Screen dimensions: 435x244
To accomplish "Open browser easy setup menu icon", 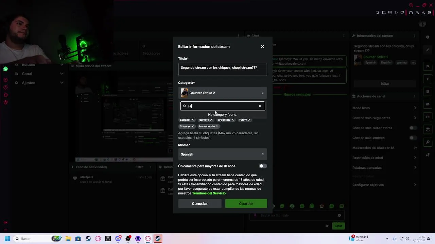I will (x=429, y=13).
